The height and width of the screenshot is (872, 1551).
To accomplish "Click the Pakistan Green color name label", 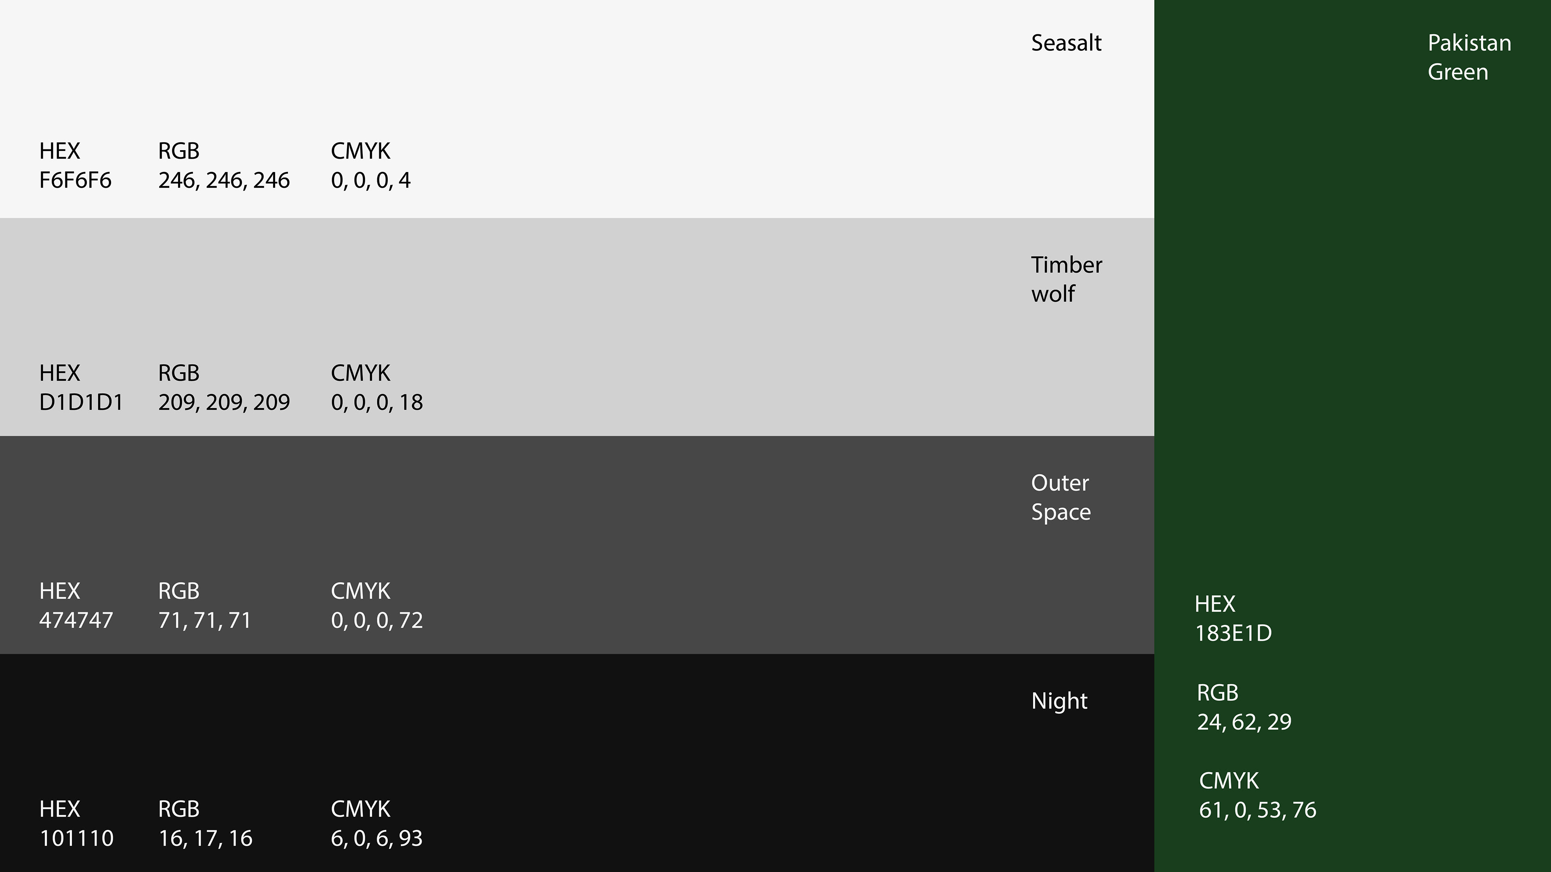I will pos(1469,58).
